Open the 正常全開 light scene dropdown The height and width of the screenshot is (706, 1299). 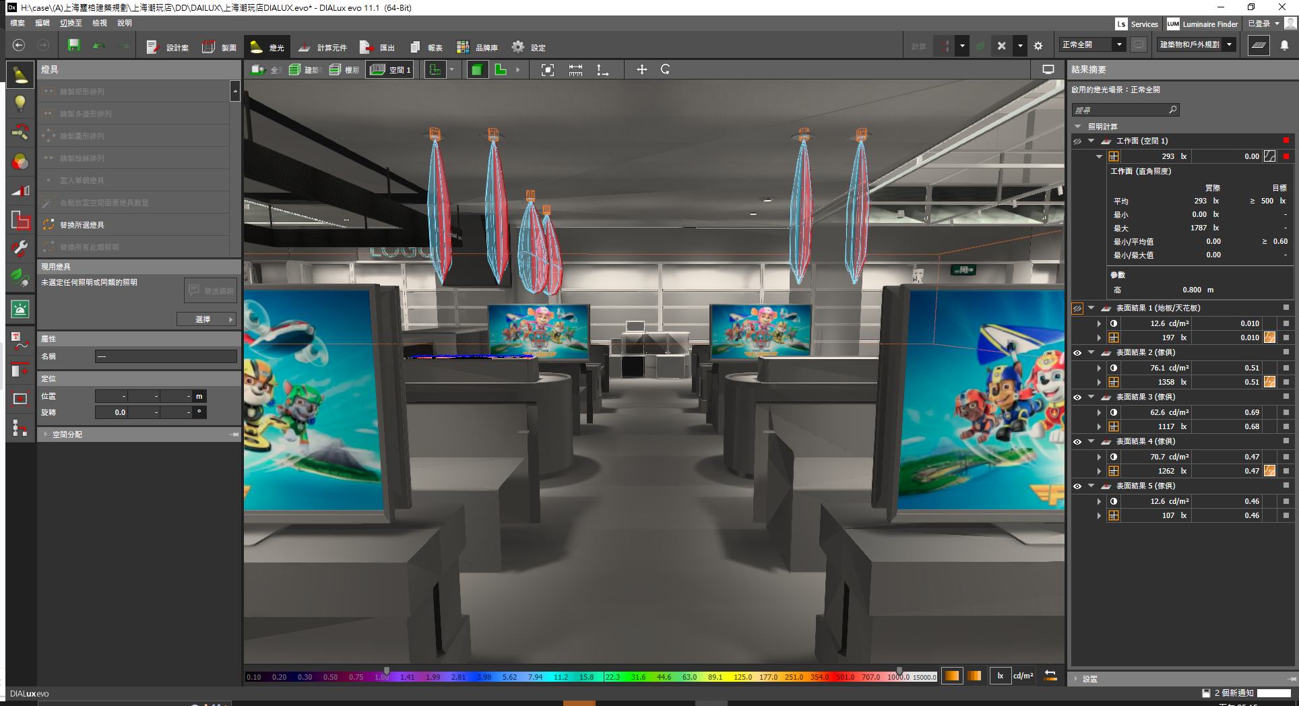[x=1119, y=44]
